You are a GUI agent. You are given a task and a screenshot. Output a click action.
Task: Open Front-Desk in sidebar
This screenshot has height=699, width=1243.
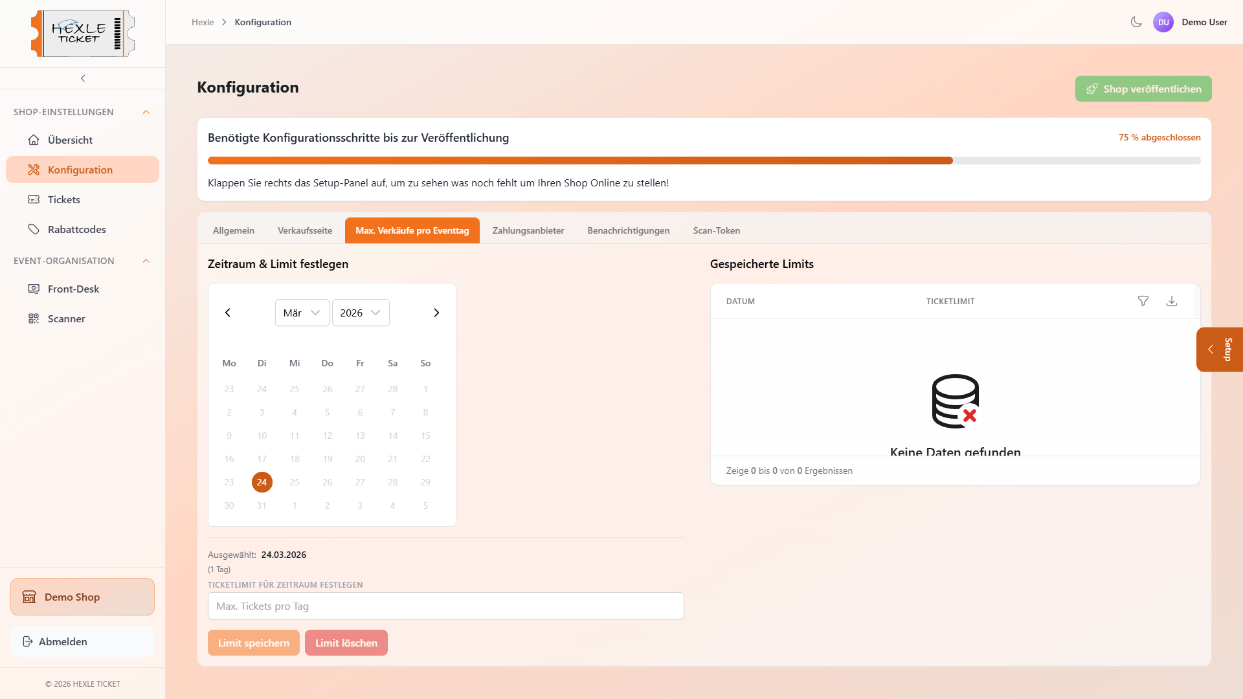click(73, 289)
